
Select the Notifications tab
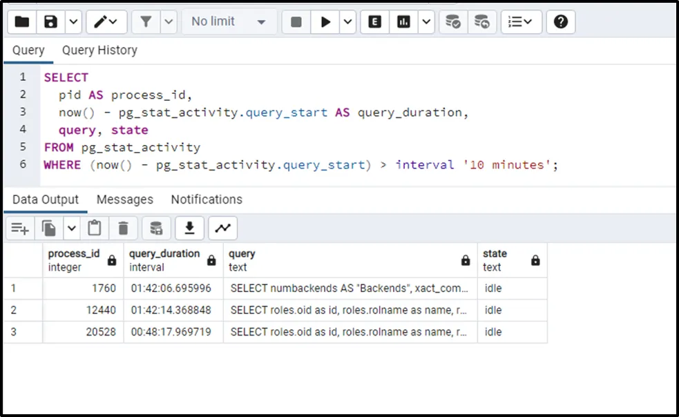(x=207, y=200)
